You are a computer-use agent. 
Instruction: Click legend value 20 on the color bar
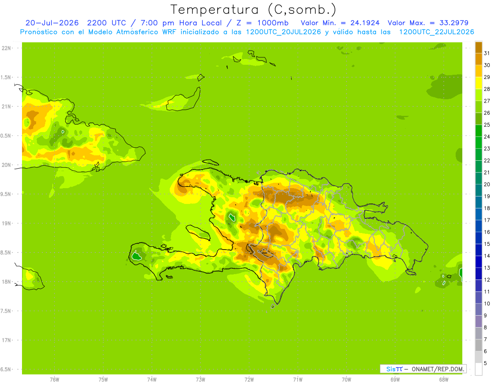pos(487,184)
